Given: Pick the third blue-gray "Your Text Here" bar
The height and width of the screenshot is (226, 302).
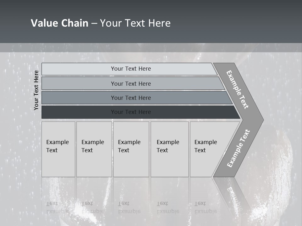Looking at the screenshot, I should tap(137, 98).
